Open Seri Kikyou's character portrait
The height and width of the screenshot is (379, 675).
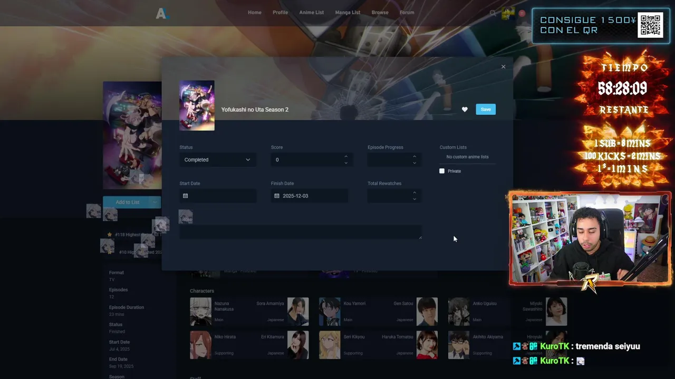[x=330, y=345]
